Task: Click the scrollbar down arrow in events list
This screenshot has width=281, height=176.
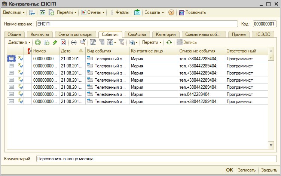Action: tap(271, 145)
